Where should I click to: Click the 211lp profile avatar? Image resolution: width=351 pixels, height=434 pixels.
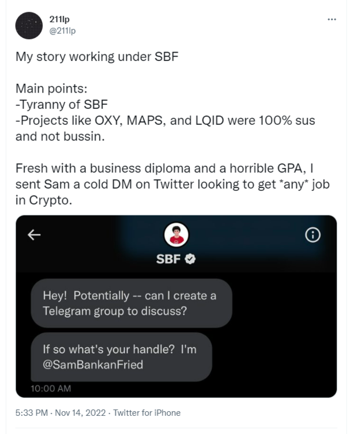point(29,26)
